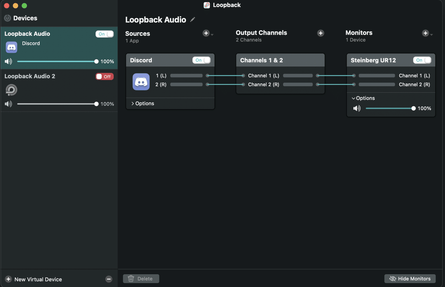Click Steinberg UR12 Channel 2 (R) input connector
Screen dimensions: 445x287
click(354, 85)
